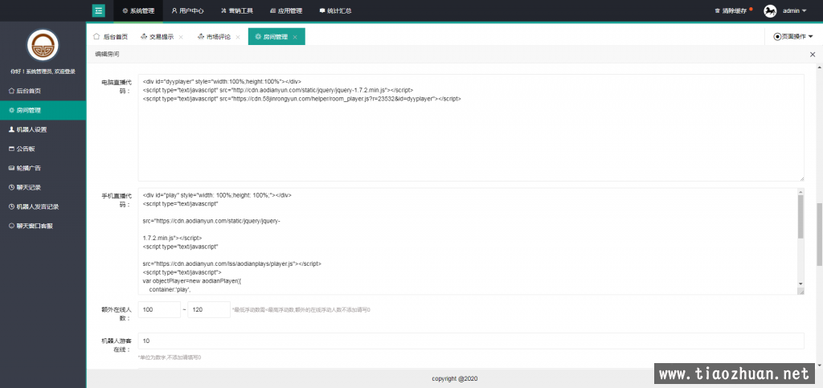
Task: Open 统计汇总 top menu
Action: 335,10
